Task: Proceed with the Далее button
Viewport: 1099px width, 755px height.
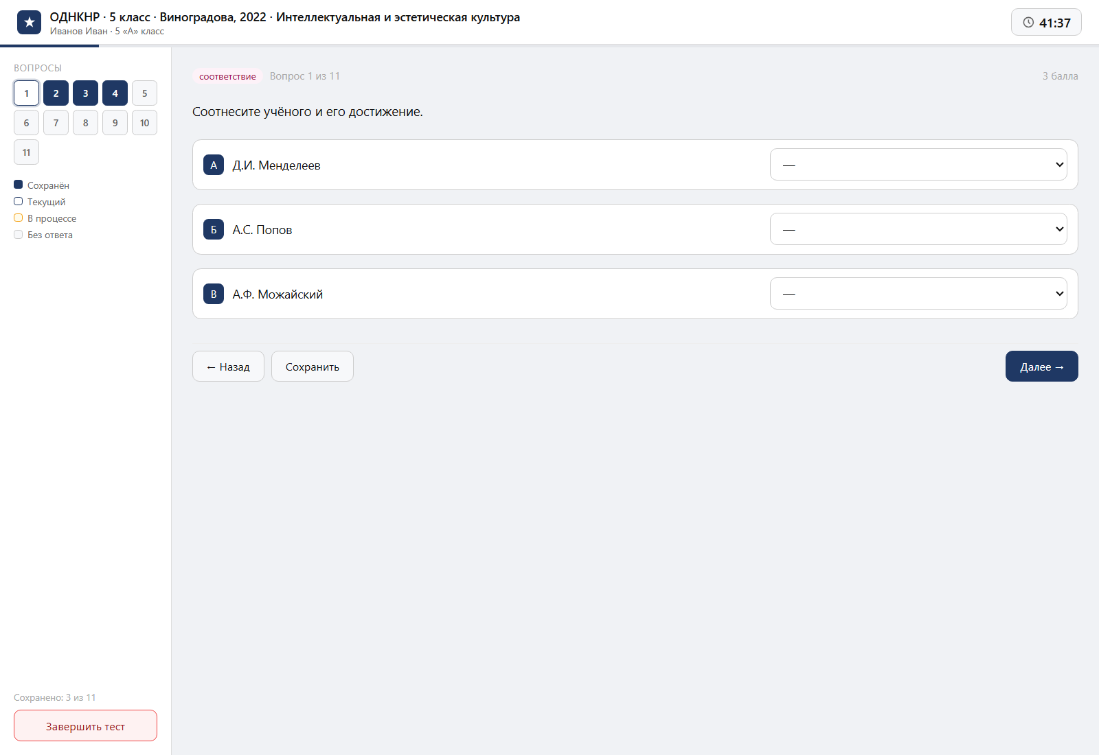Action: 1042,367
